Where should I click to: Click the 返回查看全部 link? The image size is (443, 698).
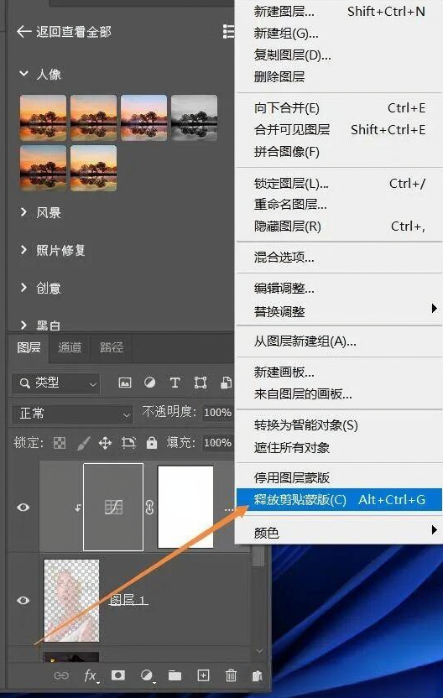pyautogui.click(x=74, y=32)
